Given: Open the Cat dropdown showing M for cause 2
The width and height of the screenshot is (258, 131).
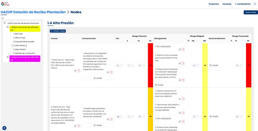Looking at the screenshot, I should [119, 117].
